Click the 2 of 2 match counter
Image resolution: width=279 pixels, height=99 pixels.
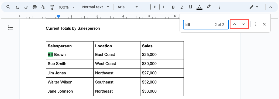(x=219, y=25)
